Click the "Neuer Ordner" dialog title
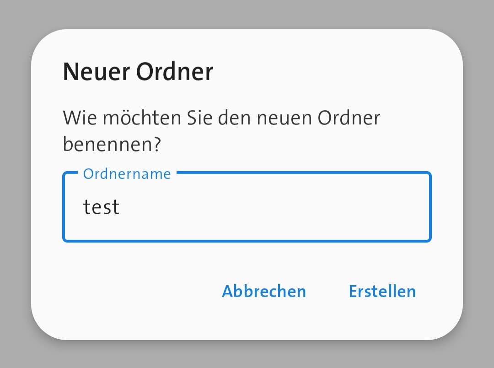This screenshot has height=368, width=494. coord(138,72)
